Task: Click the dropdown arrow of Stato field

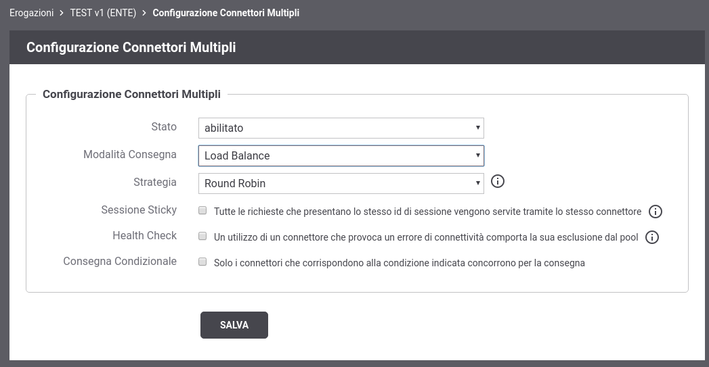Action: [x=477, y=128]
